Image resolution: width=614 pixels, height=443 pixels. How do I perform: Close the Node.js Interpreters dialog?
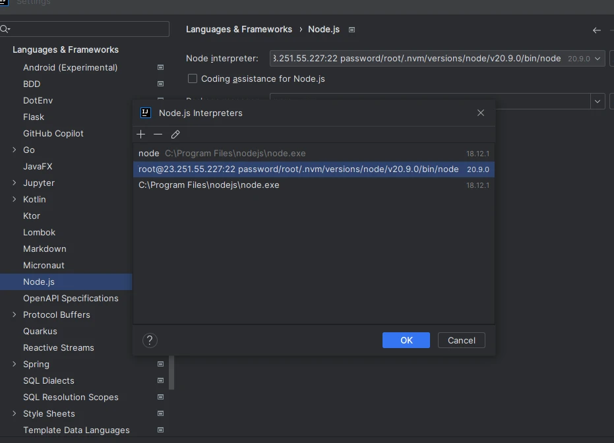(x=481, y=113)
